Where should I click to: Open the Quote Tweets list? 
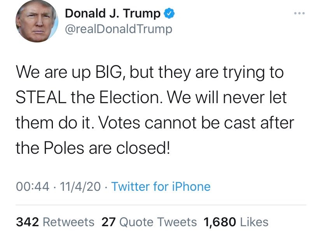pos(158,222)
